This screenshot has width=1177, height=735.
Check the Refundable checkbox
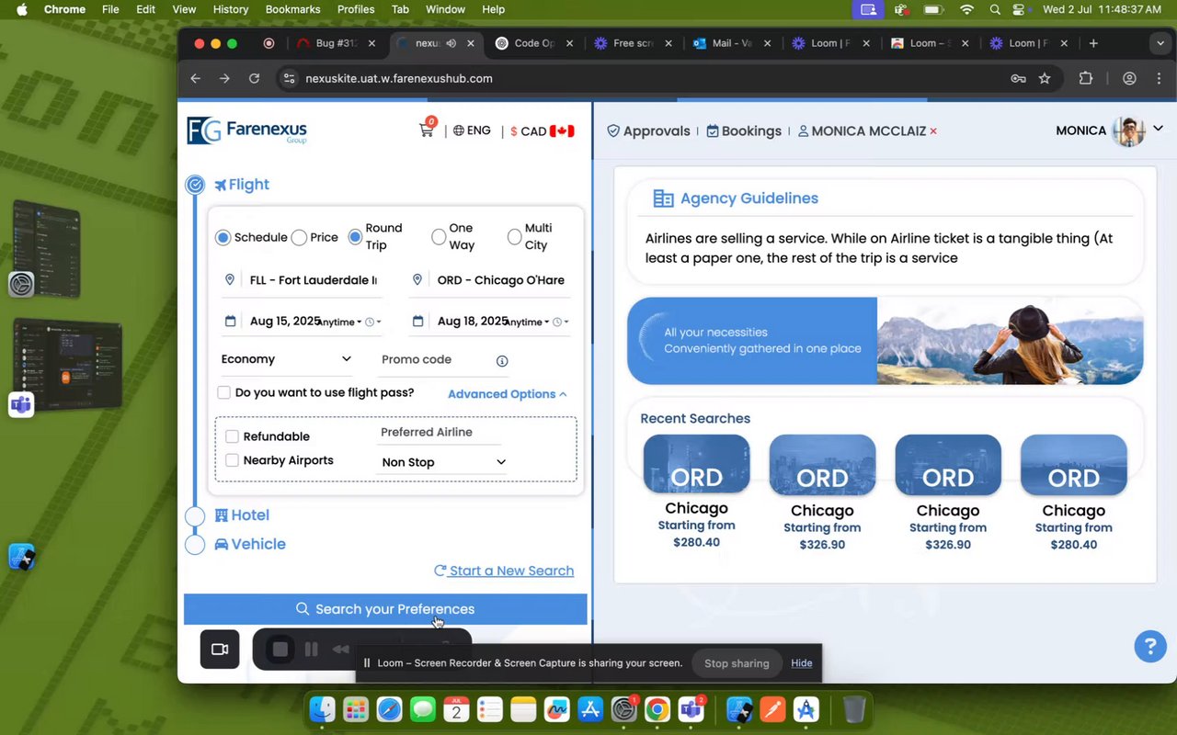(232, 436)
